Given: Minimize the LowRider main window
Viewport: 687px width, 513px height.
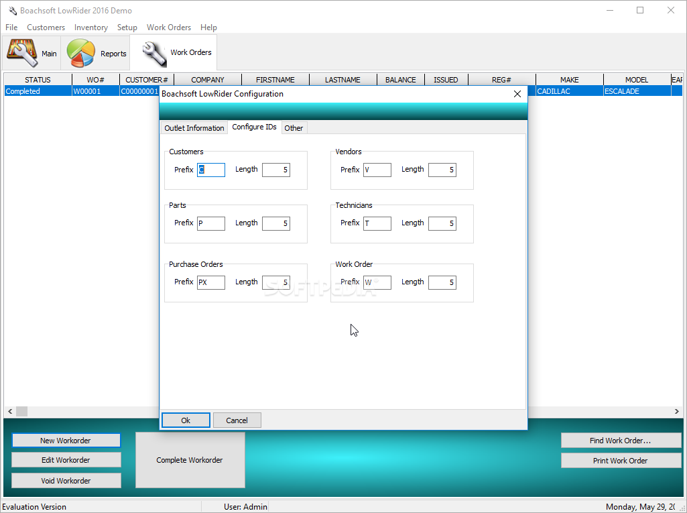Looking at the screenshot, I should coord(610,11).
